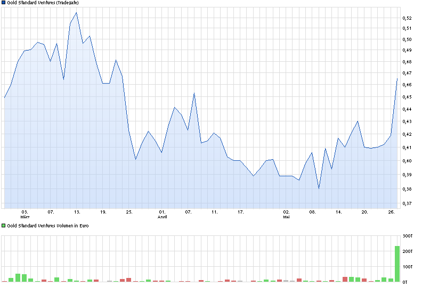Click the 0,43 price axis label
Screen dimensions: 422x287
point(407,121)
